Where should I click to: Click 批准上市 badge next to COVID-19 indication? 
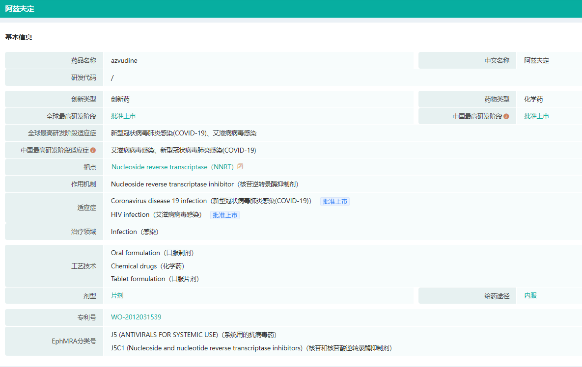point(335,201)
